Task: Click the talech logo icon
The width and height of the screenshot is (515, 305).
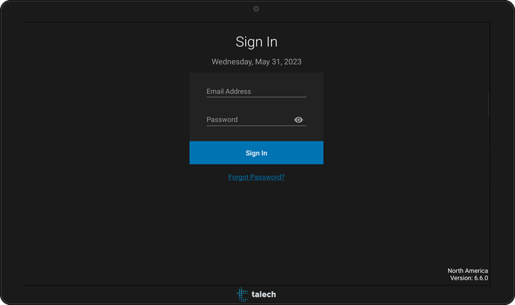Action: tap(242, 294)
